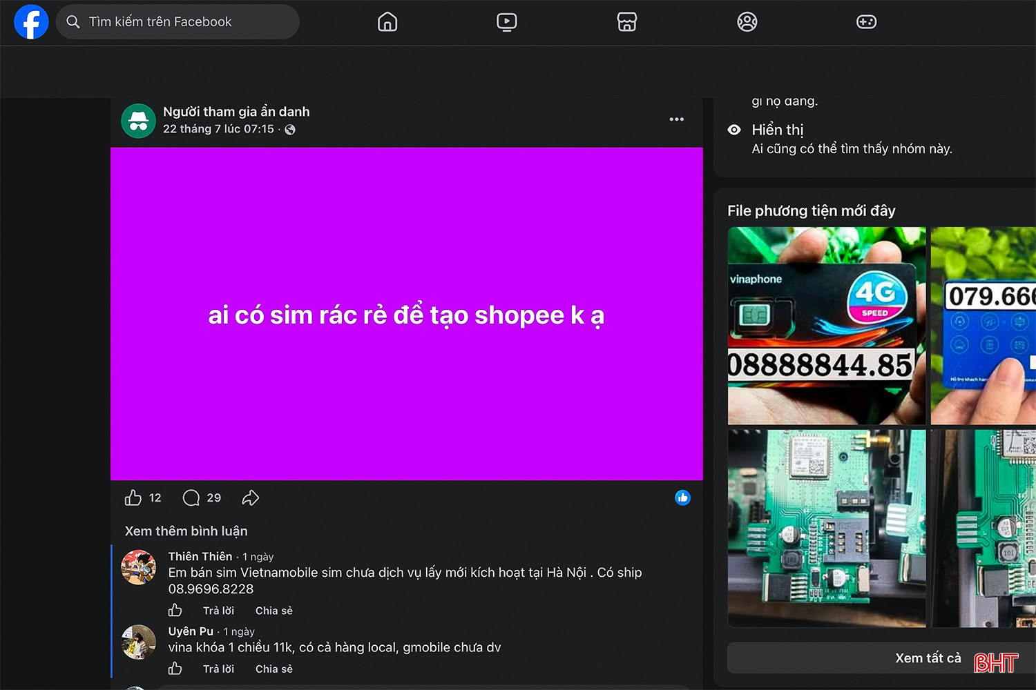
Task: Click the like count '12'
Action: 155,497
